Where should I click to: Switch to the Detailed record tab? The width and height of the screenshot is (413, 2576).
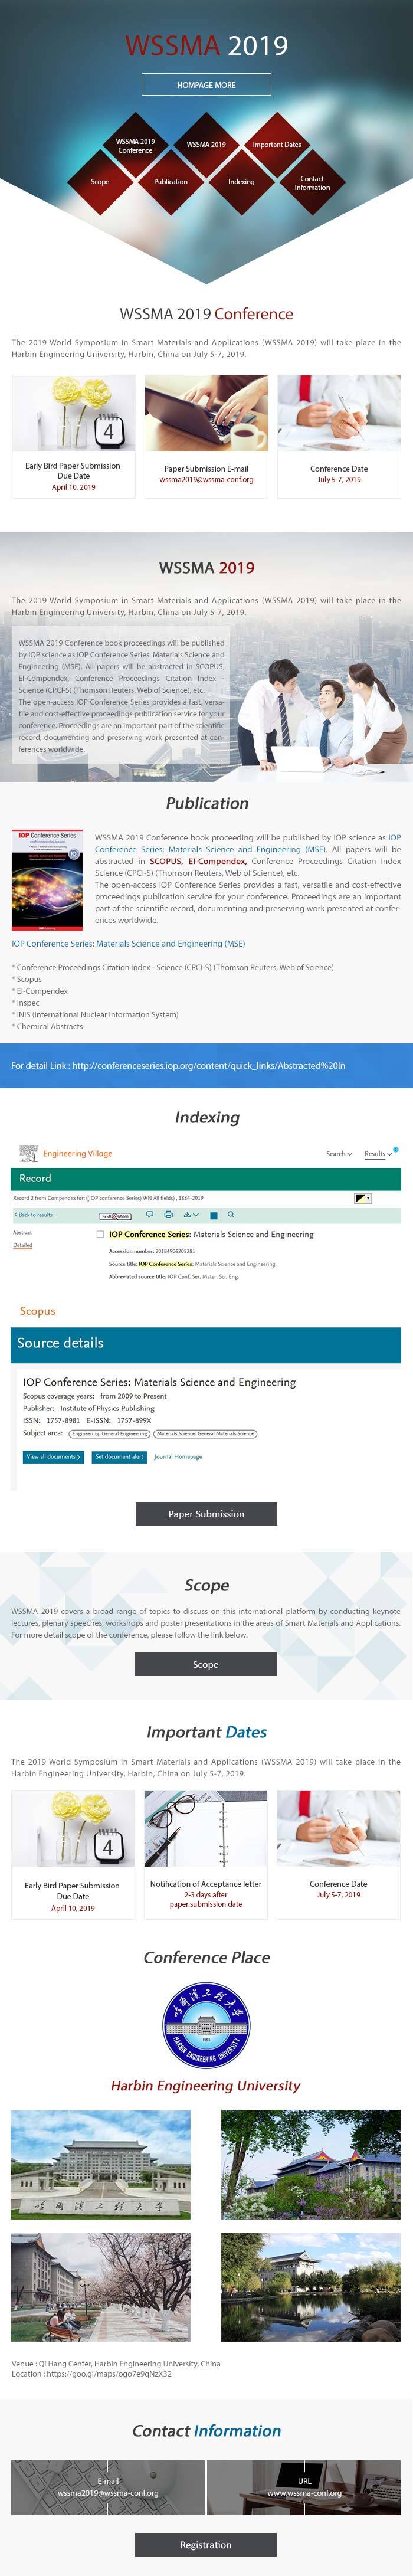tap(22, 1245)
